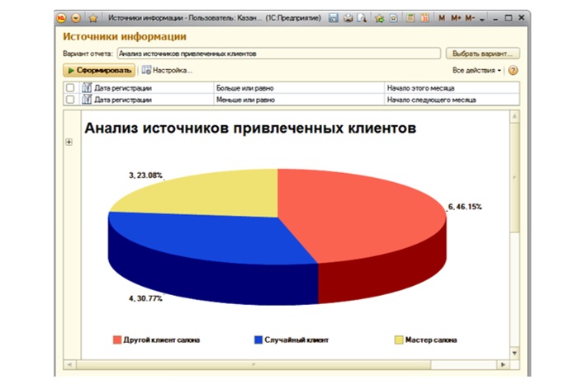The height and width of the screenshot is (384, 574).
Task: Click the 'Выбрать вариант...' button
Action: click(482, 54)
